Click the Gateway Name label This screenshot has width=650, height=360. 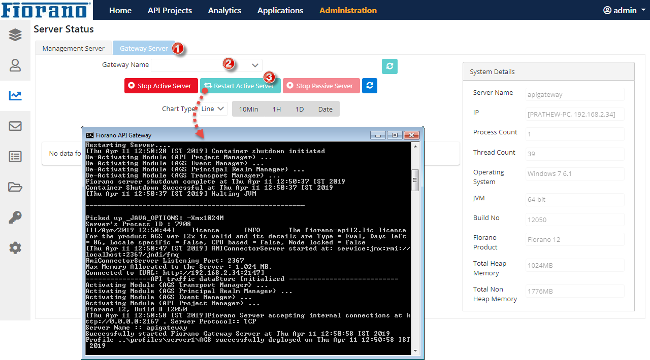pyautogui.click(x=125, y=65)
